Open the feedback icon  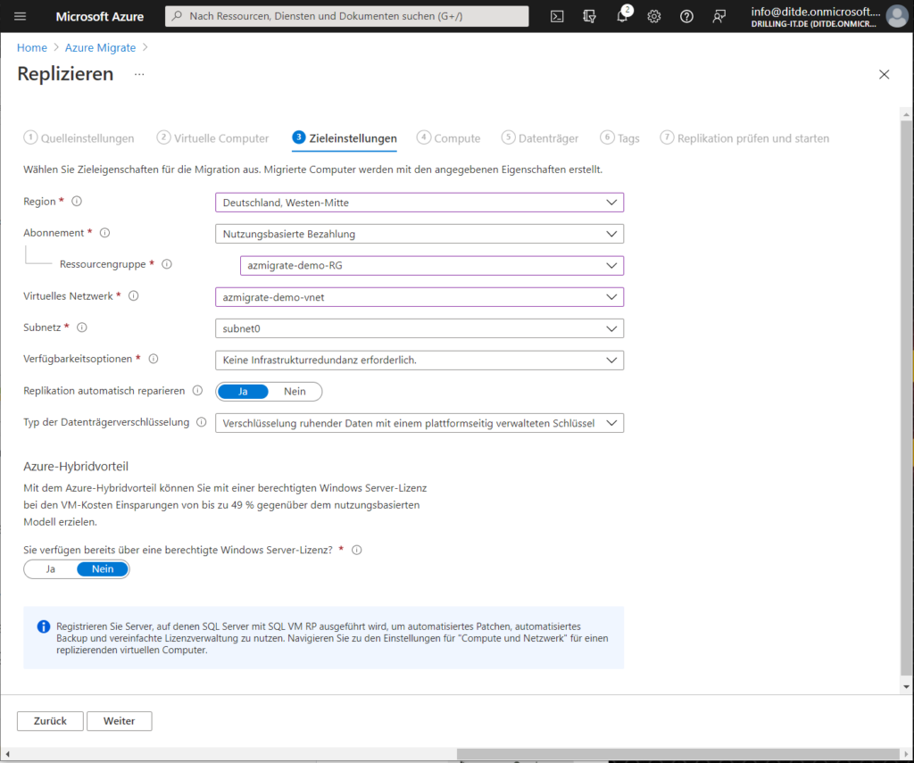point(719,16)
